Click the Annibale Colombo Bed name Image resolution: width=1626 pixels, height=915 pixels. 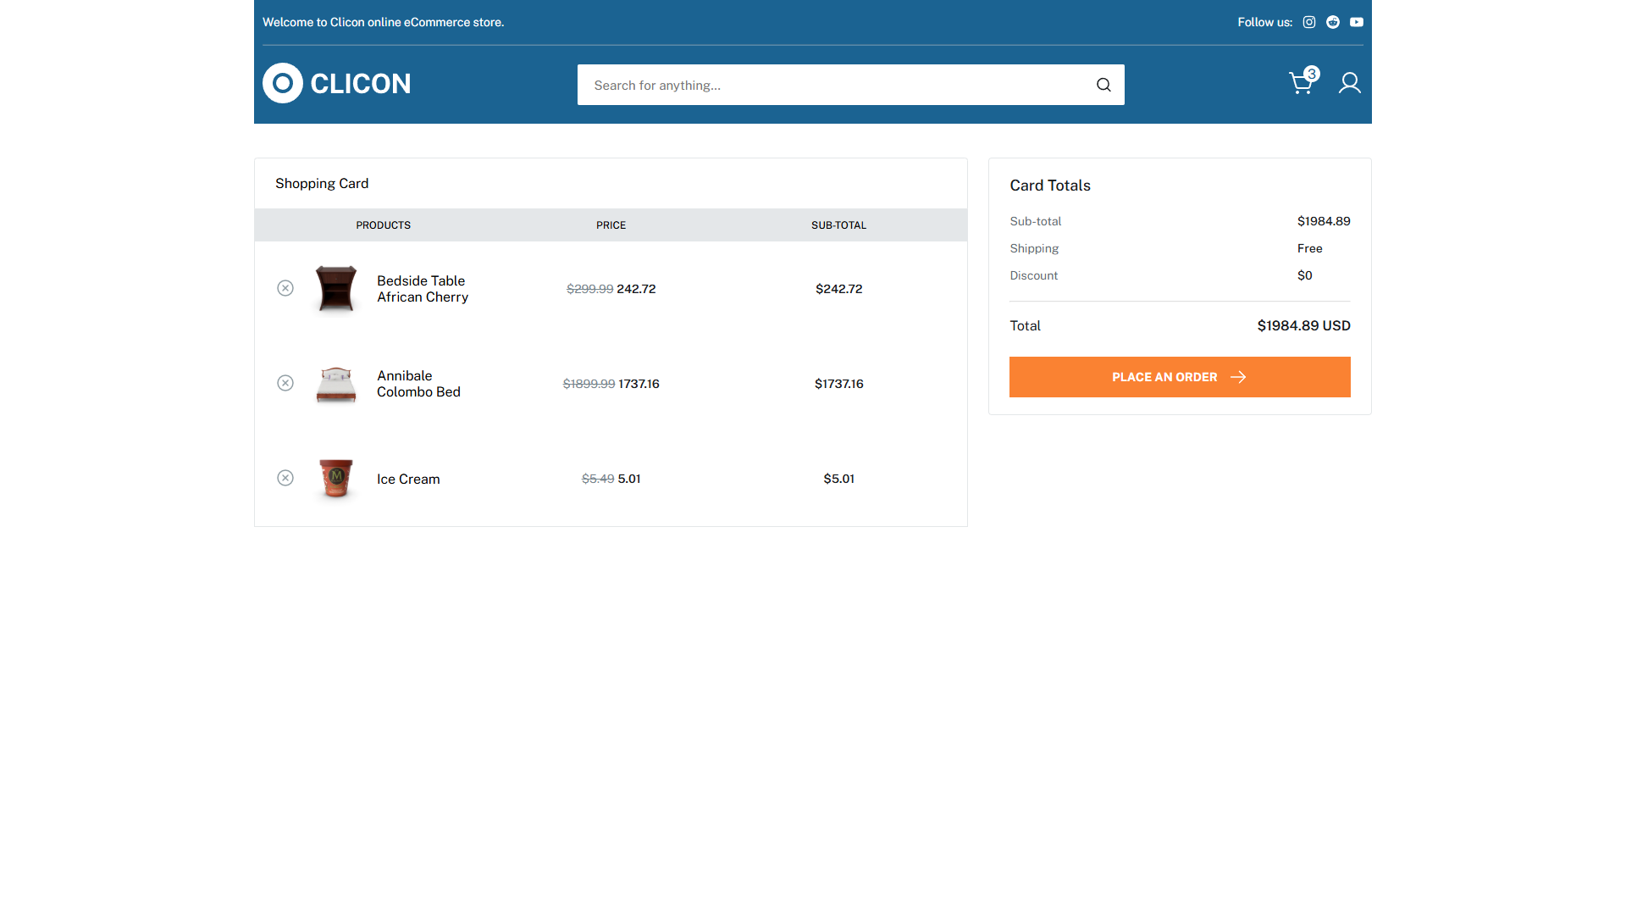pos(418,384)
